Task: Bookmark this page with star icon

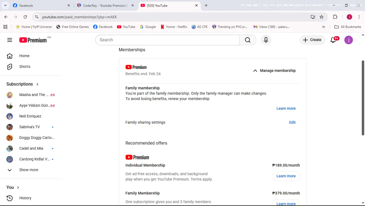Action: 321,17
